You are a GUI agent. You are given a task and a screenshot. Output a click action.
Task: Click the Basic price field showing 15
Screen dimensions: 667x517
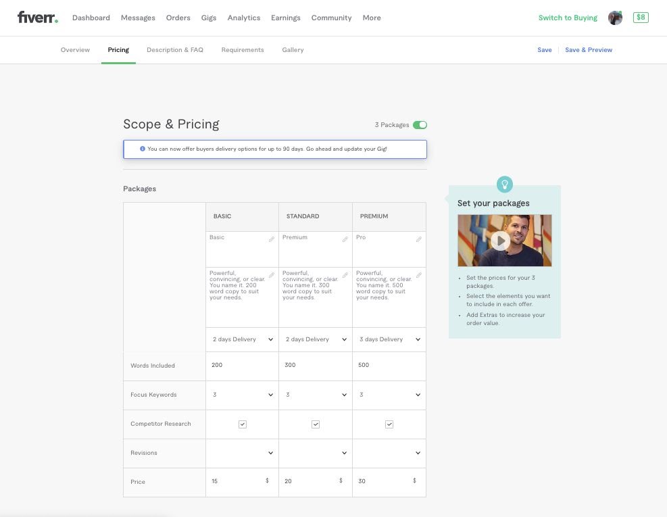click(243, 482)
